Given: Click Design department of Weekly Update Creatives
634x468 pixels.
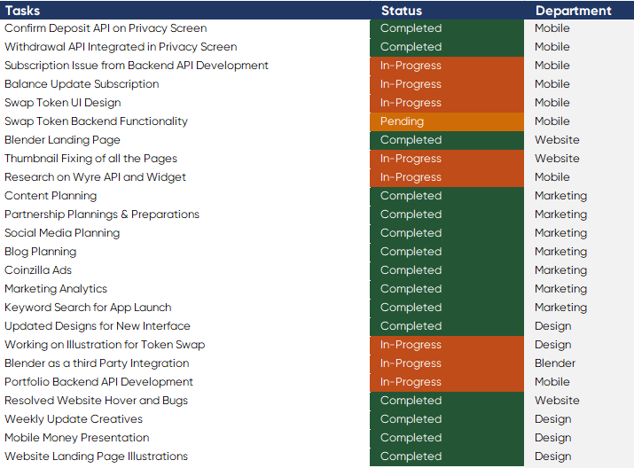Looking at the screenshot, I should click(x=579, y=418).
